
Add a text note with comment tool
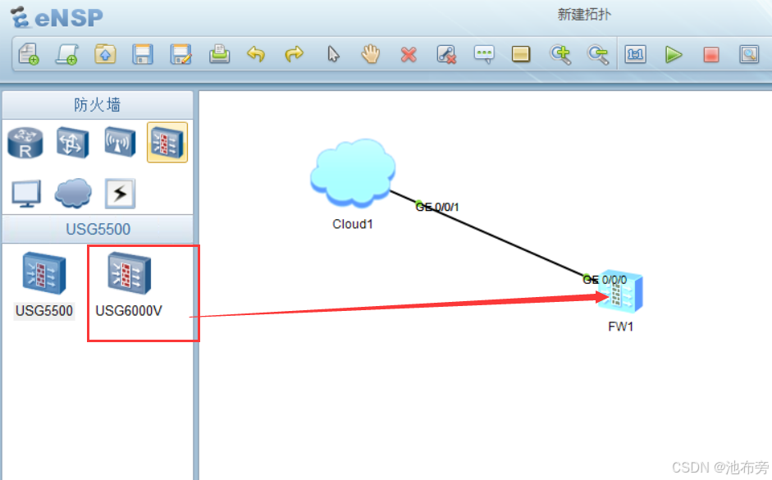tap(484, 54)
